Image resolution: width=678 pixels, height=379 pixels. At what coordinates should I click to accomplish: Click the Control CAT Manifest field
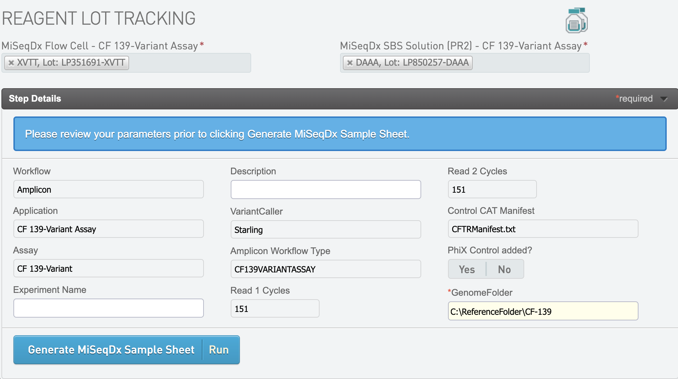tap(543, 229)
